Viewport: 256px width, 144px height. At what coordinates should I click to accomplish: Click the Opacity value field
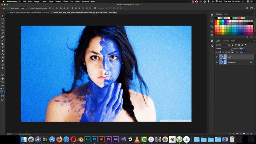241,49
